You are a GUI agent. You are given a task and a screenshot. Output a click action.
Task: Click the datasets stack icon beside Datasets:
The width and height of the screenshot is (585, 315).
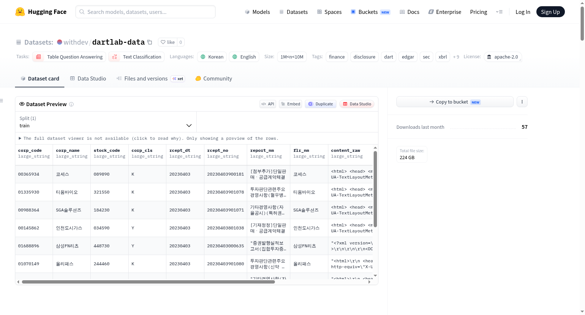(19, 42)
